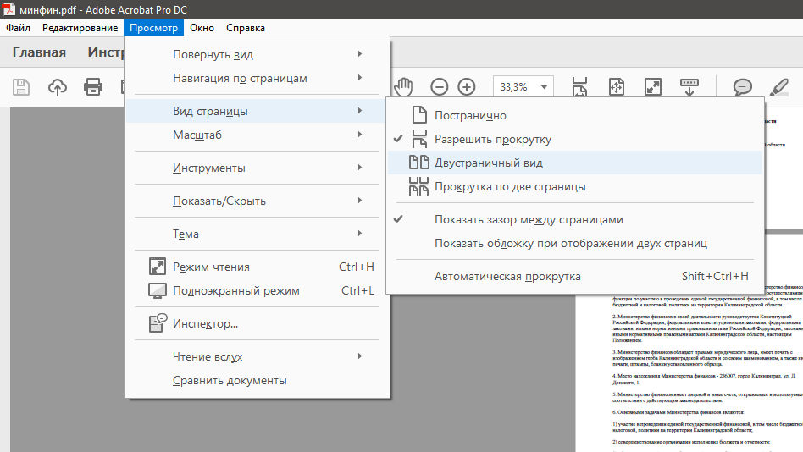Select the highlighter pen tool
803x452 pixels.
[778, 86]
